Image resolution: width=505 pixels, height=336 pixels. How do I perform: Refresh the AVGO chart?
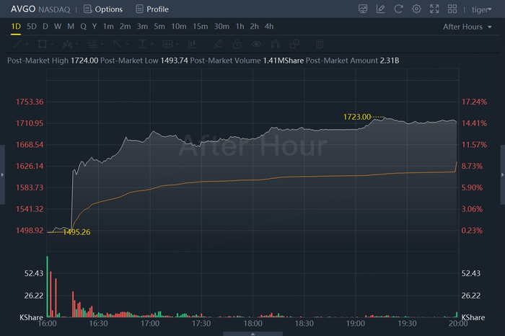tap(398, 9)
